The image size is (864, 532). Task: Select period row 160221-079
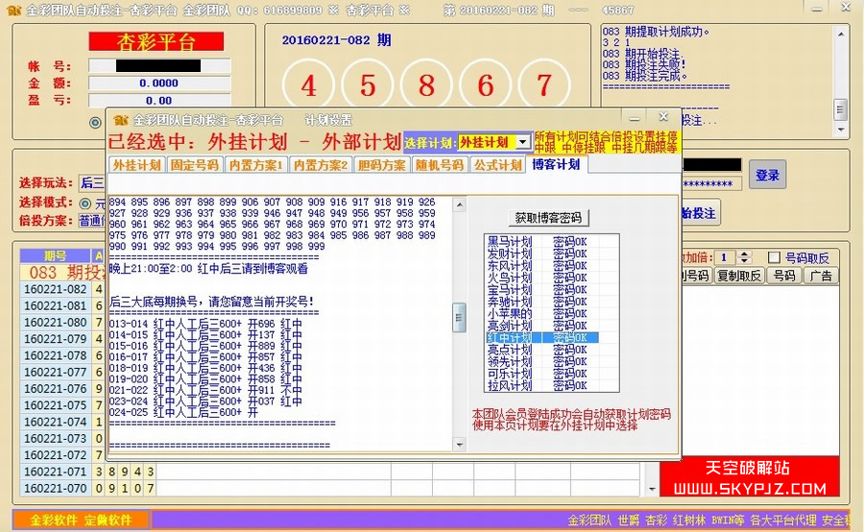click(x=56, y=338)
